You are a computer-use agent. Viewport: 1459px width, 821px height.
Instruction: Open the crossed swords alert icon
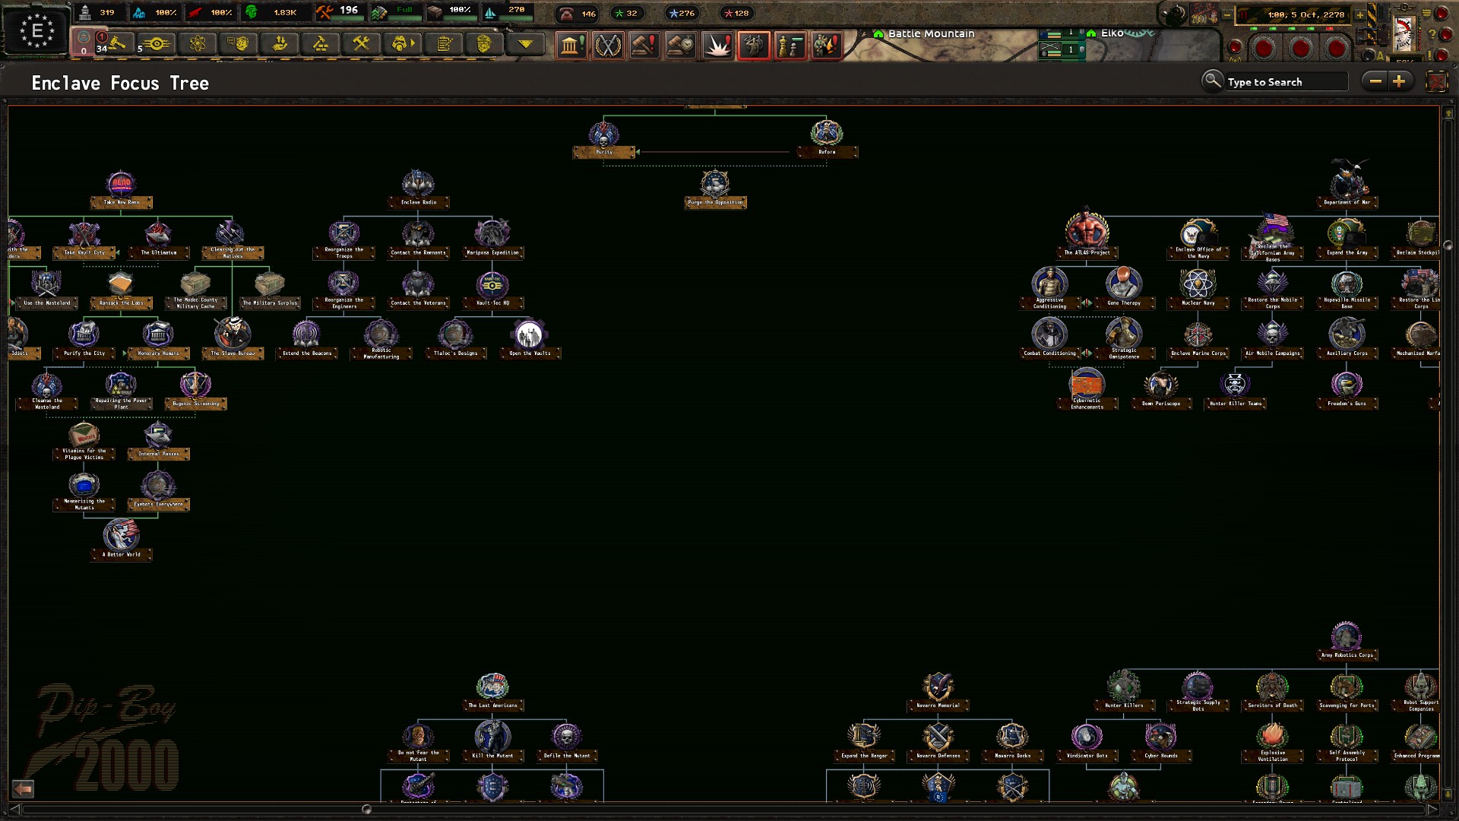pyautogui.click(x=607, y=46)
